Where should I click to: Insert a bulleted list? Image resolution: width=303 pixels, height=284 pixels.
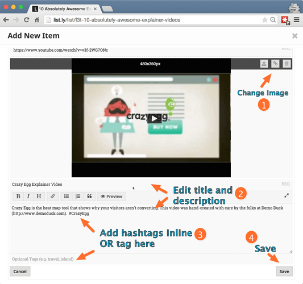(x=67, y=197)
